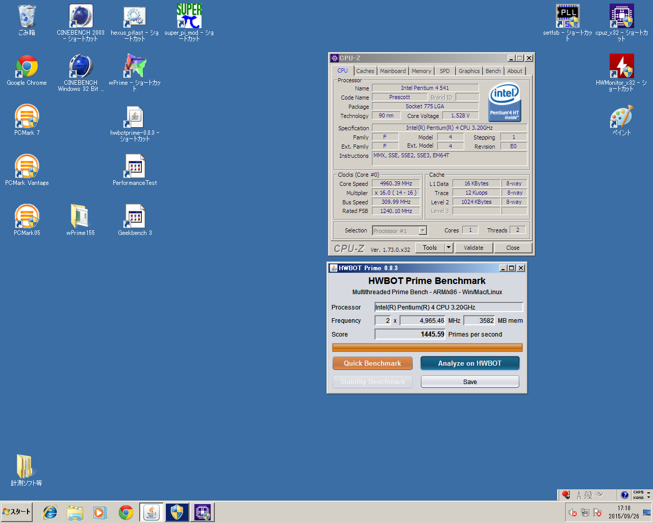Open the Bench tab
The width and height of the screenshot is (653, 523).
point(493,71)
